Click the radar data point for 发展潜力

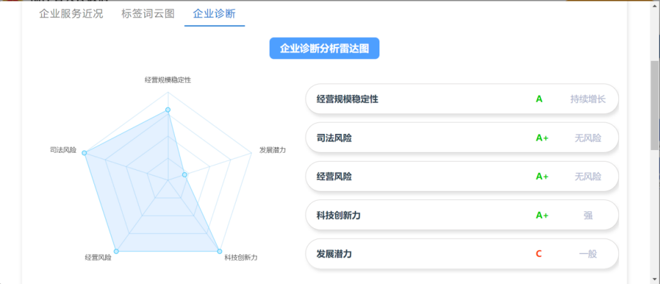tap(185, 174)
